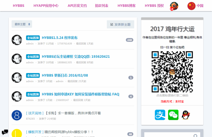Click the 2017 鸡年行大运 heading
Screen dimensions: 212x137
tap(172, 29)
